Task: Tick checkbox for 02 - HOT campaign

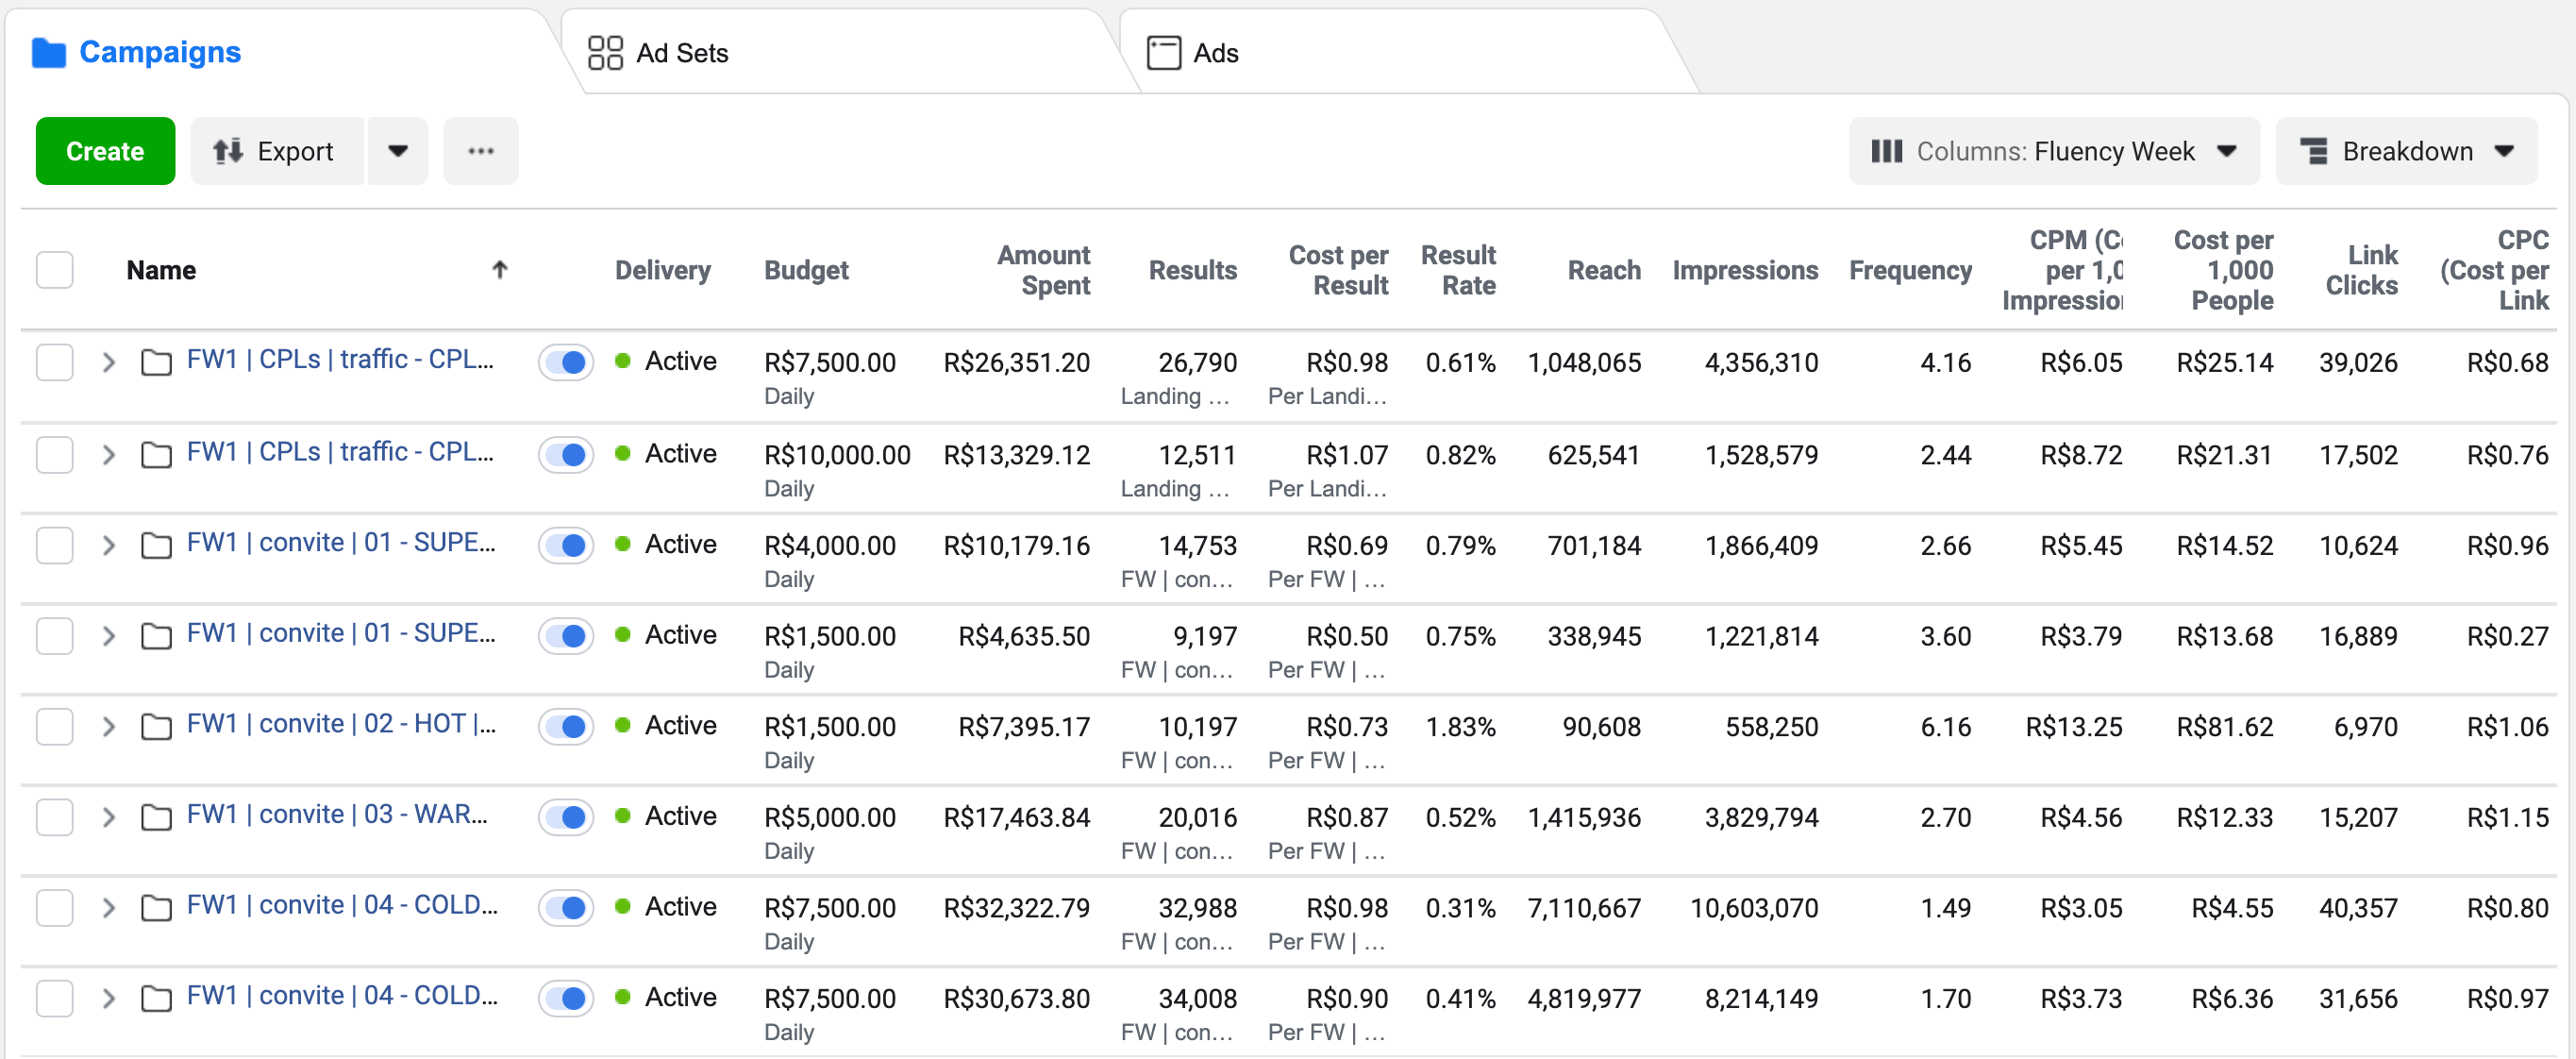Action: click(x=55, y=726)
